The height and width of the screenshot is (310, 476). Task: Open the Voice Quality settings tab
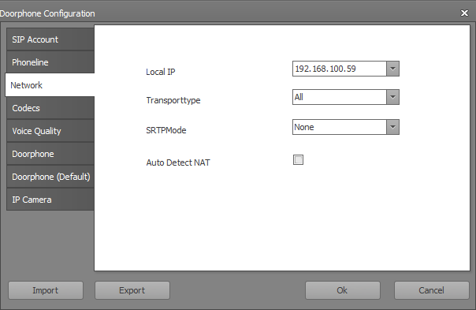[x=50, y=131]
